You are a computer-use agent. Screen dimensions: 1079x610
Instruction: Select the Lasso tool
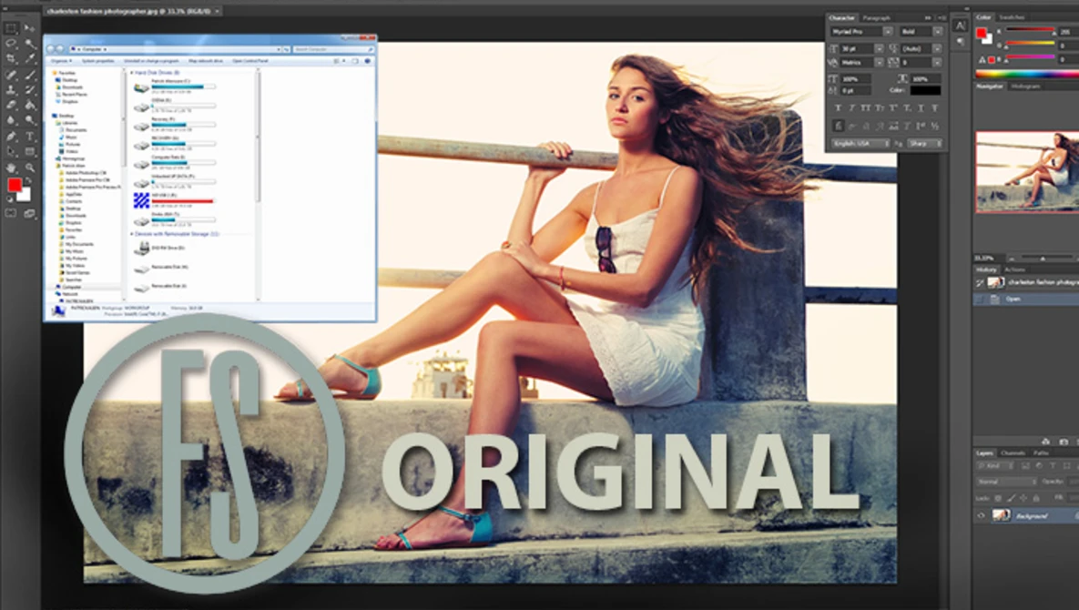pos(11,44)
